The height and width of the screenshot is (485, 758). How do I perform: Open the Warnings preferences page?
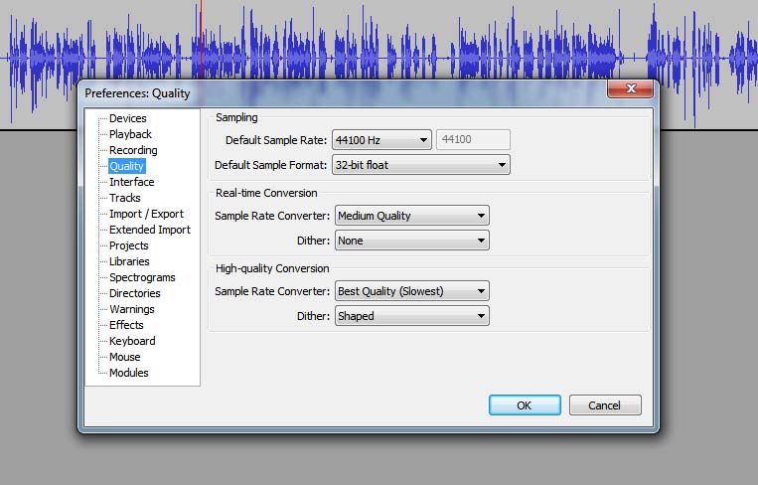131,309
